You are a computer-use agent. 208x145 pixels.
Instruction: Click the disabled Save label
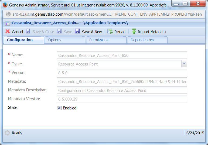point(68,32)
